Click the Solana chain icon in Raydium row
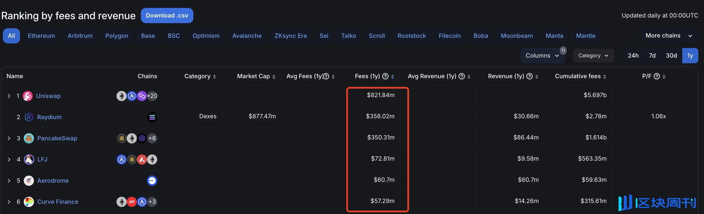The height and width of the screenshot is (214, 704). coord(152,117)
